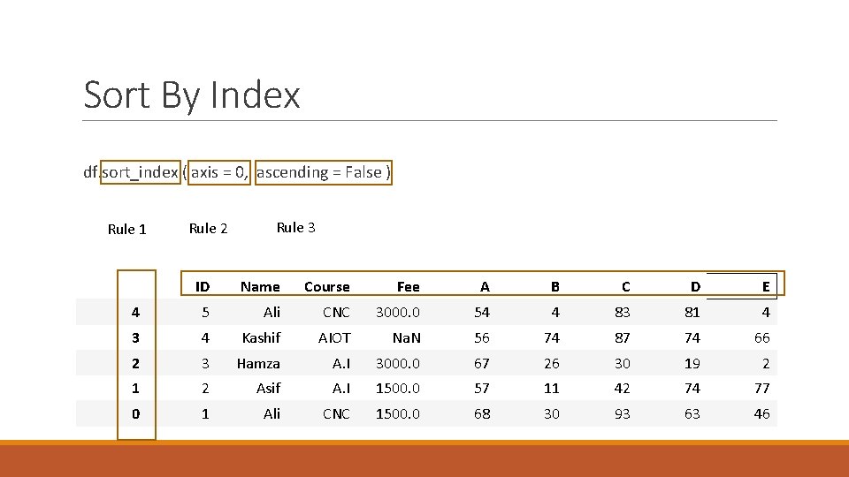The height and width of the screenshot is (477, 849).
Task: Click the name 'Kashif' in the table
Action: (x=261, y=338)
